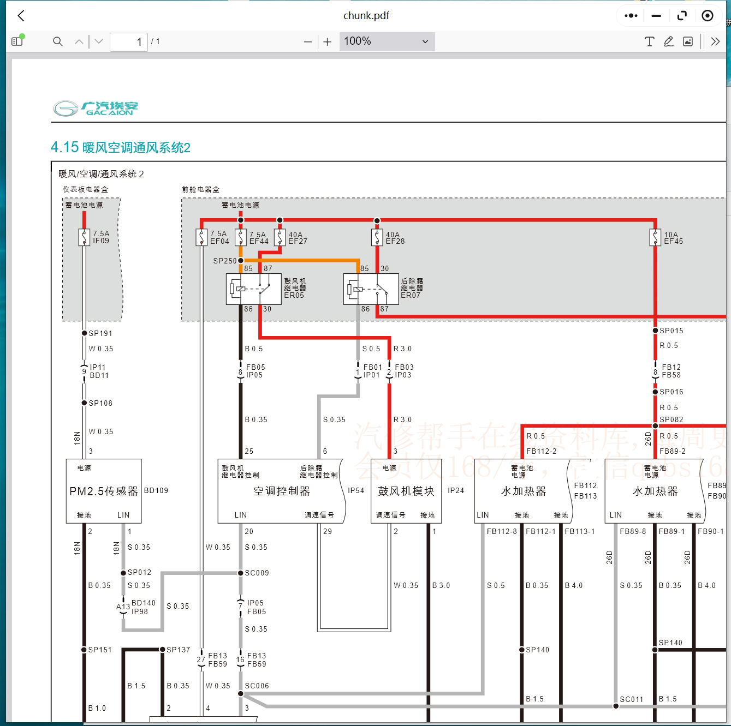Click the zoom out minus icon
Image resolution: width=731 pixels, height=726 pixels.
click(x=307, y=41)
